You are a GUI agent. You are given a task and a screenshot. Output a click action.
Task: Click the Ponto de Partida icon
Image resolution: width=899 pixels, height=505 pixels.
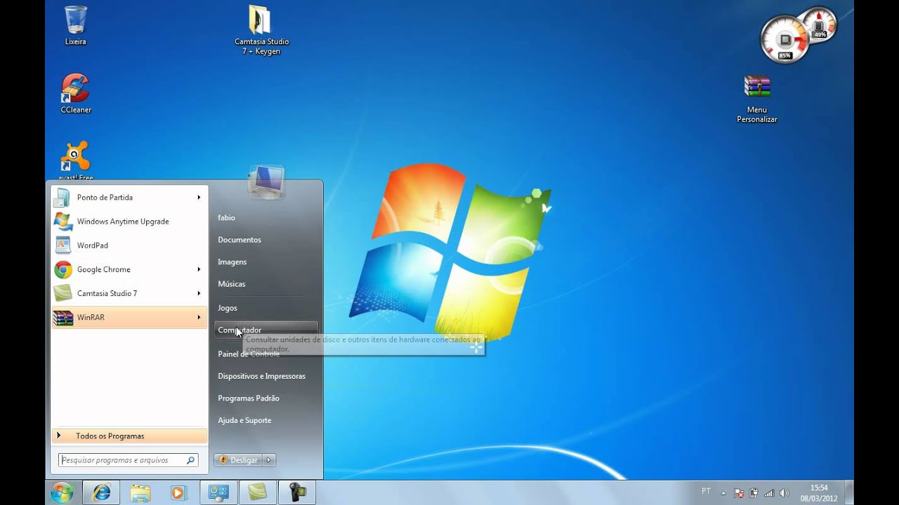pyautogui.click(x=63, y=198)
